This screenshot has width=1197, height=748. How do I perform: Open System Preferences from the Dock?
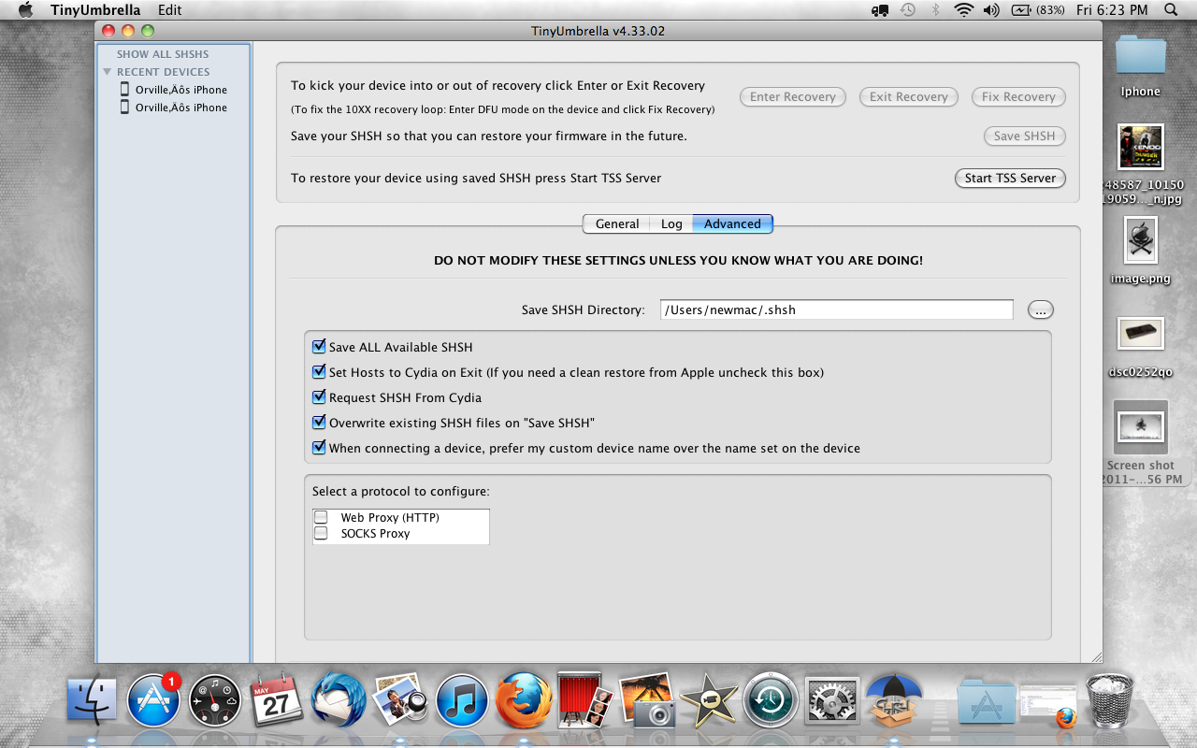pos(832,700)
